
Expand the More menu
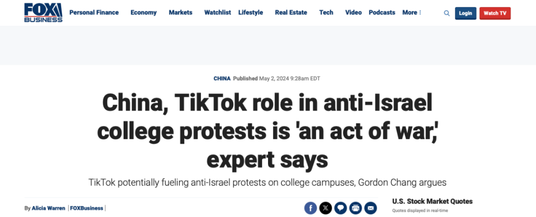[411, 12]
